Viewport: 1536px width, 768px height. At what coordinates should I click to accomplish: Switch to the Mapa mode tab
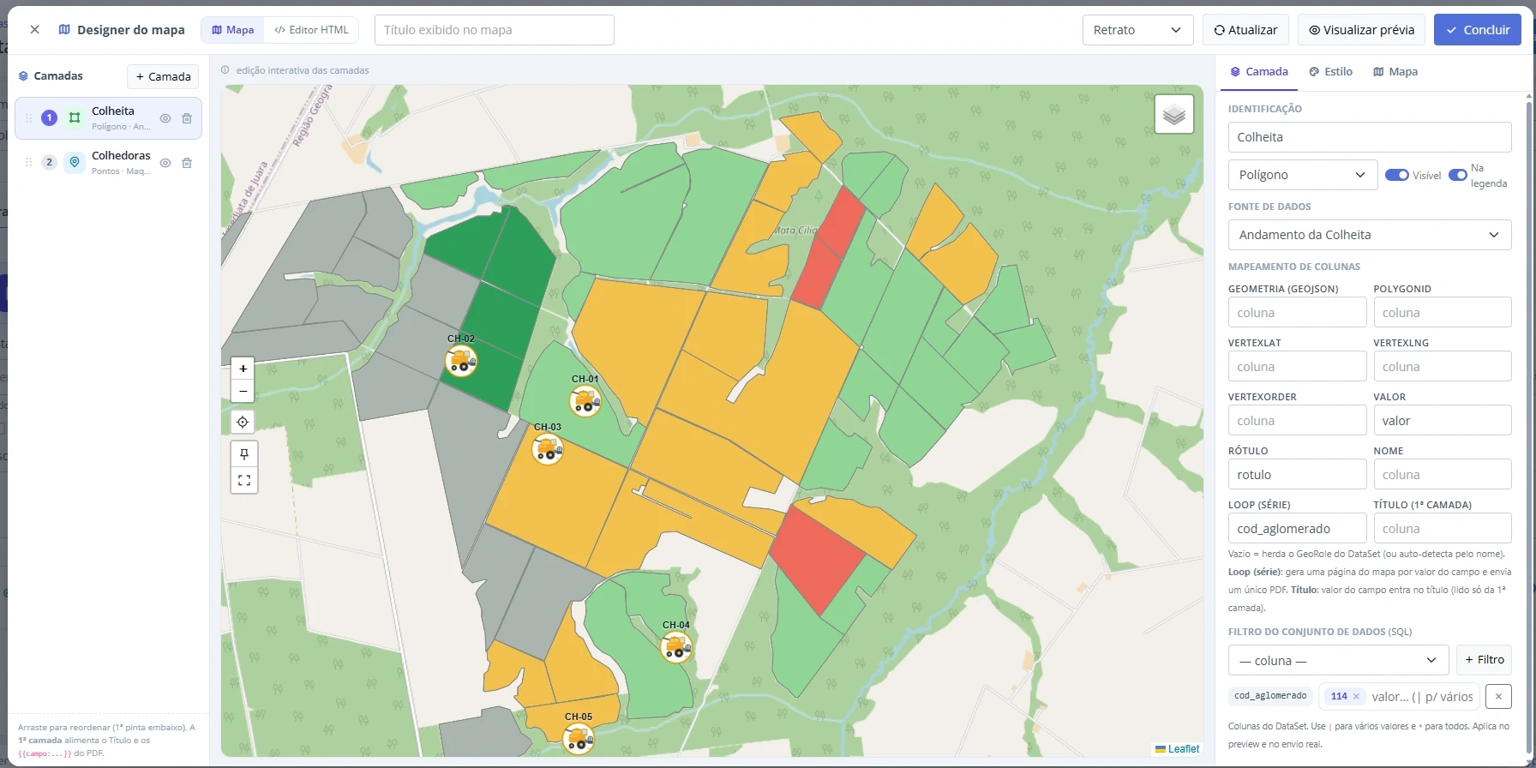(x=233, y=29)
